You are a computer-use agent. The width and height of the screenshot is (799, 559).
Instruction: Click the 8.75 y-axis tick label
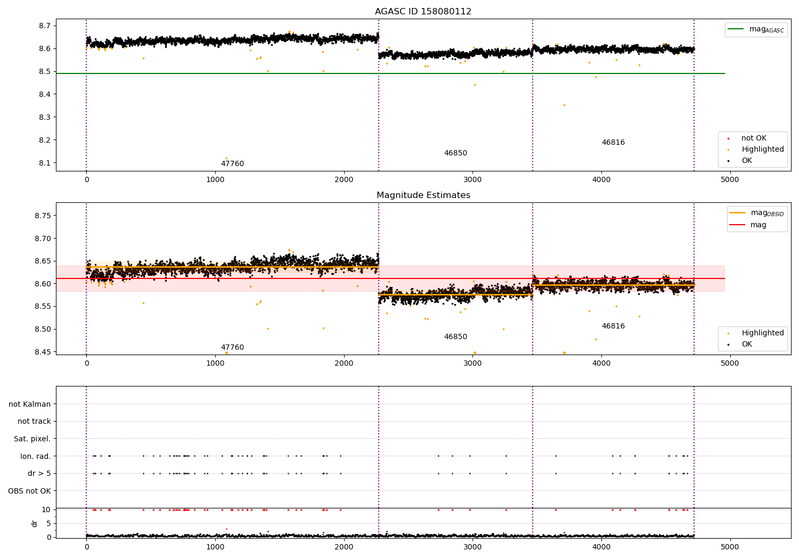coord(43,216)
